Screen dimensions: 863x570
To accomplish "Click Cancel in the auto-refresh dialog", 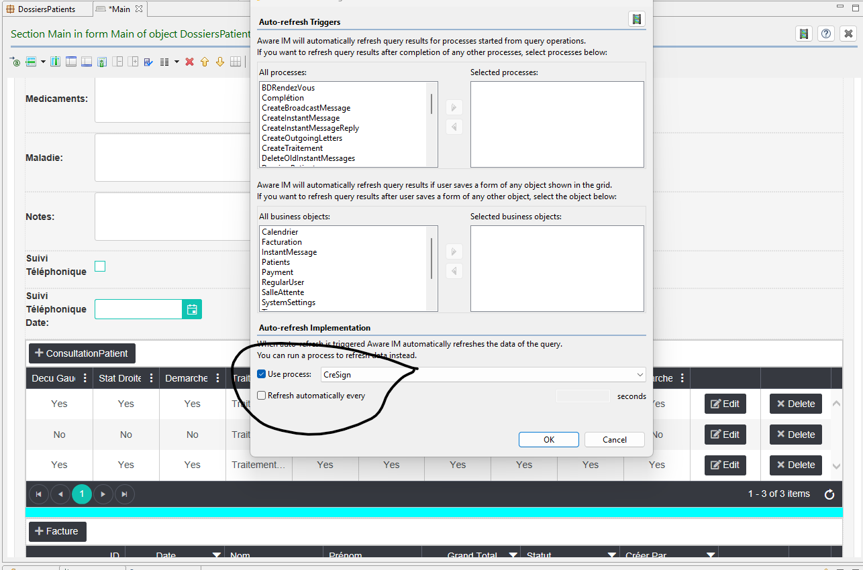I will pyautogui.click(x=615, y=440).
